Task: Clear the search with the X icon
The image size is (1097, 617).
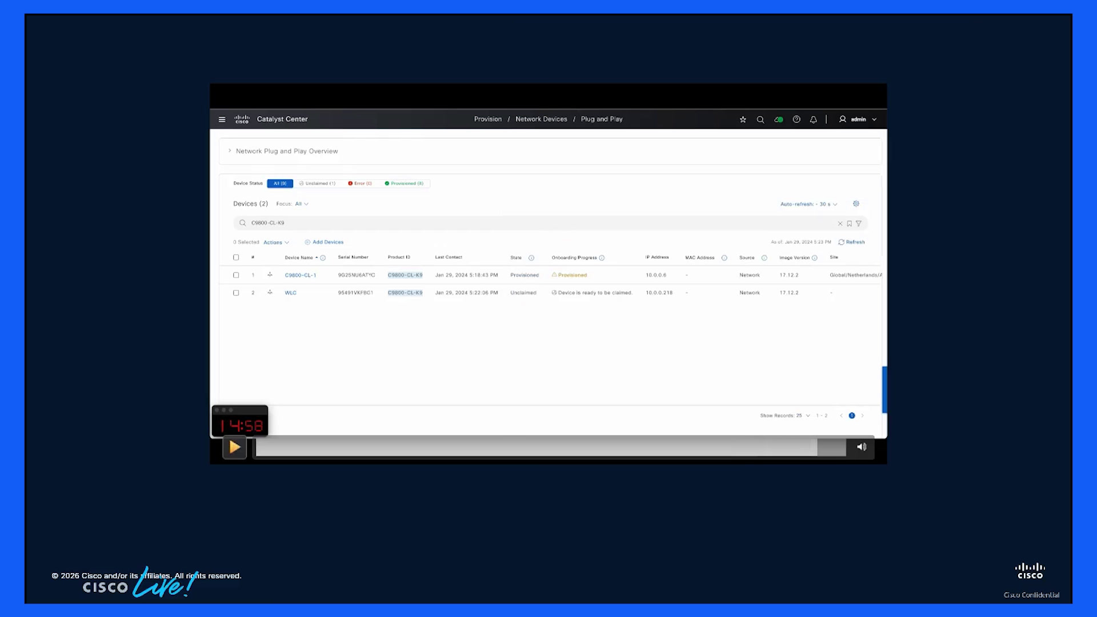Action: click(x=840, y=223)
